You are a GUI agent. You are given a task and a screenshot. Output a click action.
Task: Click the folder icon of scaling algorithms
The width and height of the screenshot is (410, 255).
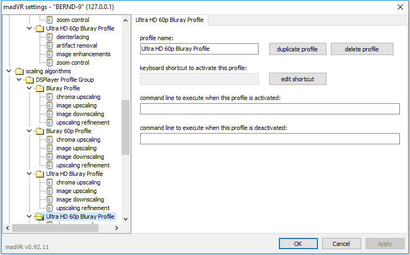(x=19, y=71)
